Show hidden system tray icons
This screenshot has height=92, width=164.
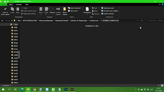pos(136,89)
